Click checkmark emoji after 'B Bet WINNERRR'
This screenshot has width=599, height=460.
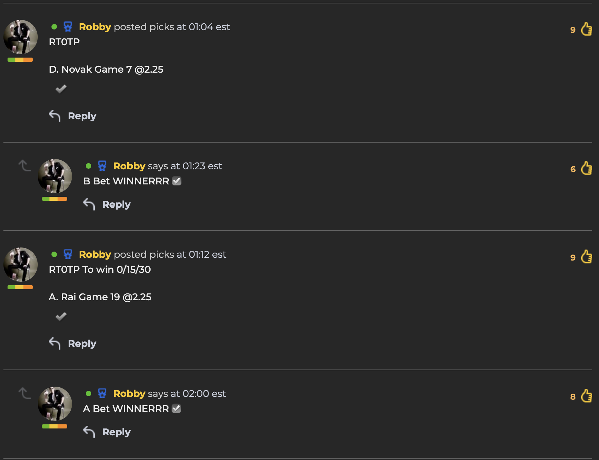pyautogui.click(x=177, y=181)
